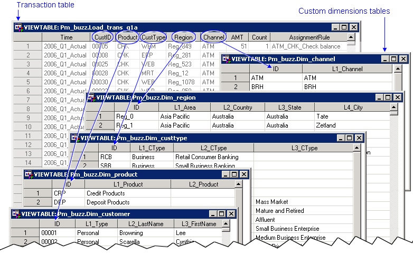413x254 pixels.
Task: Open the Dim_region window control icon
Action: 91,97
